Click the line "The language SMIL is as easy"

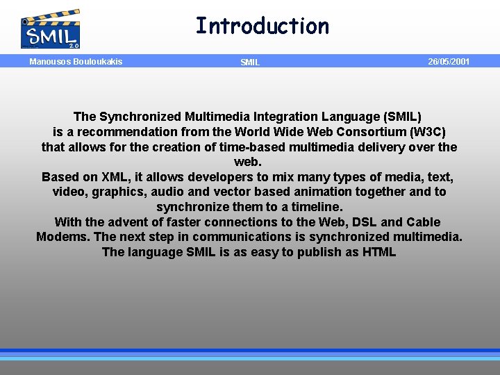[249, 252]
